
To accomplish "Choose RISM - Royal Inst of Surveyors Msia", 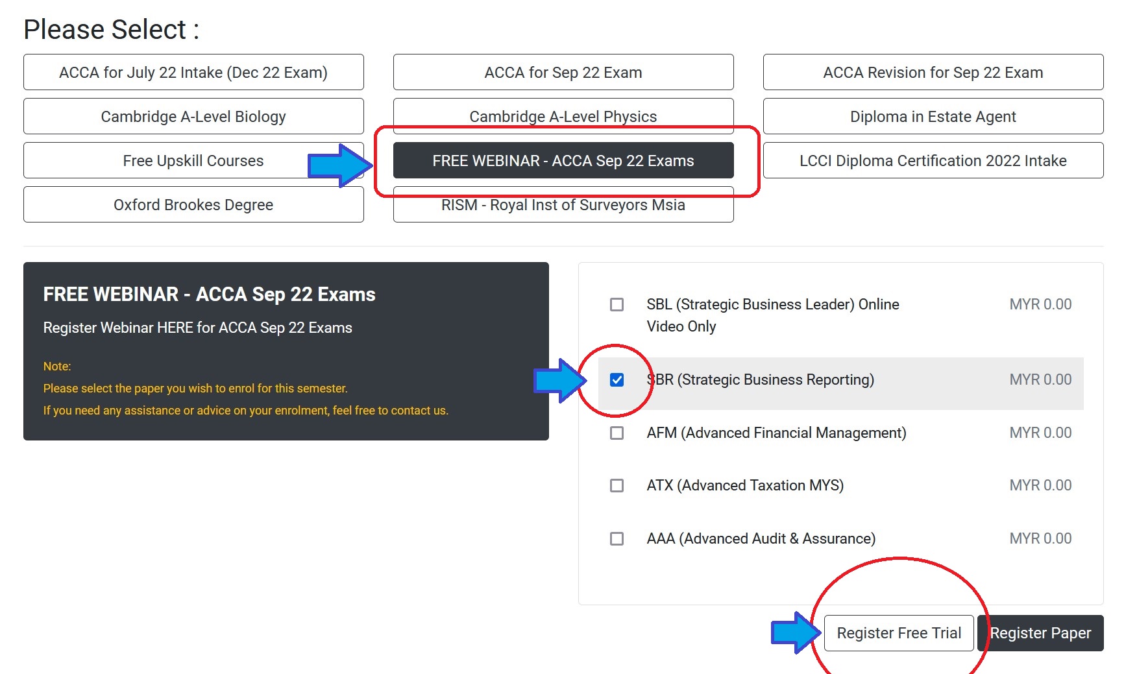I will [x=563, y=204].
